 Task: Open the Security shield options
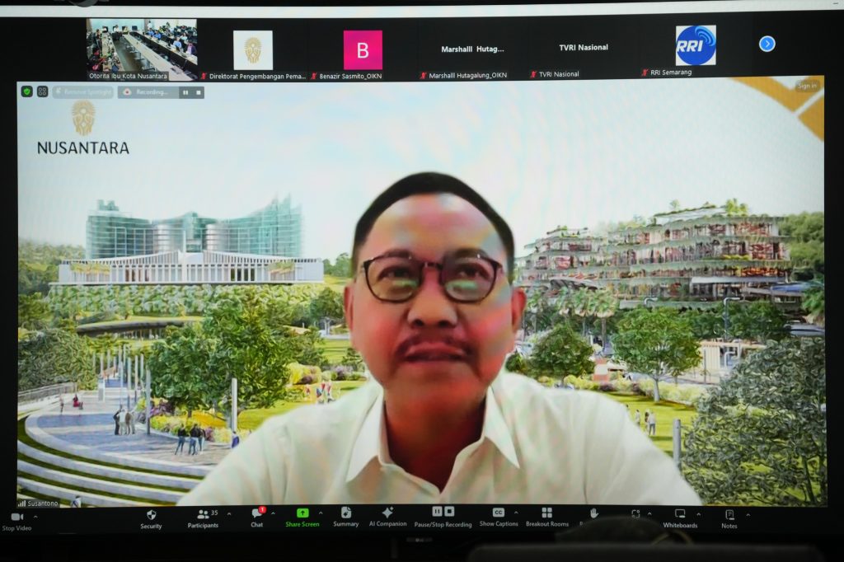151,514
